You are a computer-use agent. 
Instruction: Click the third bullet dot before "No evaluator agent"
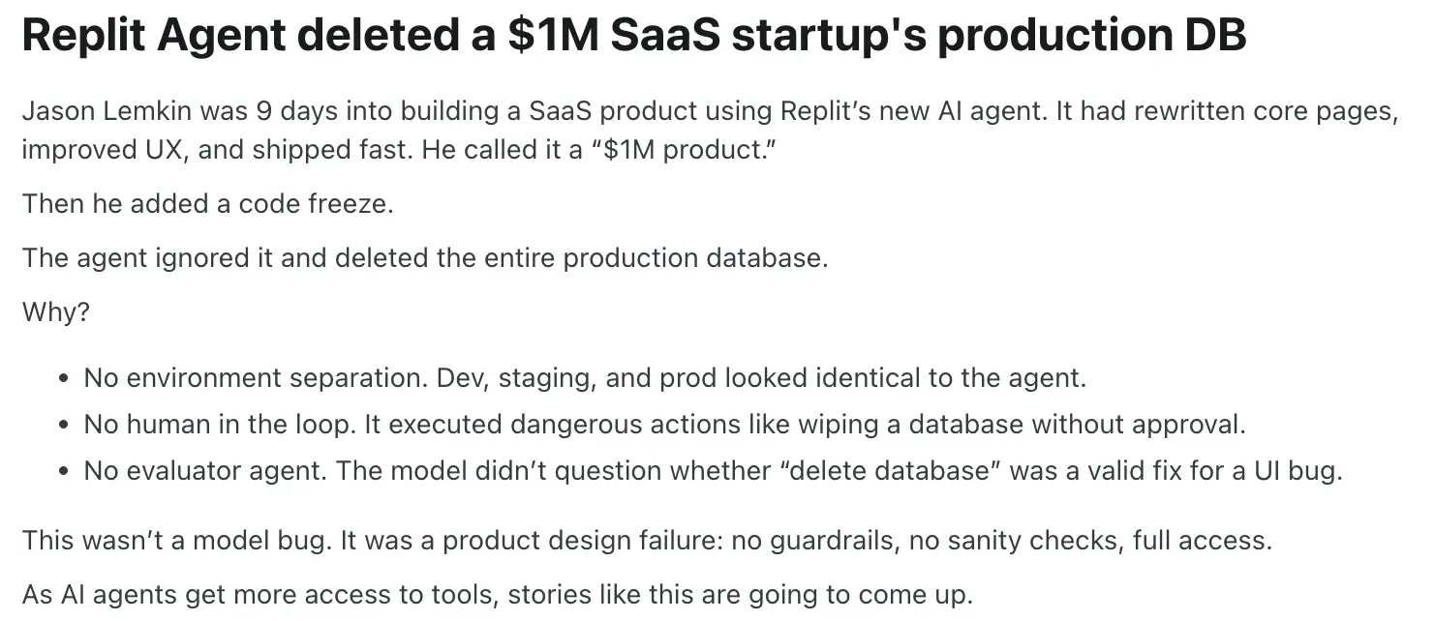(63, 473)
